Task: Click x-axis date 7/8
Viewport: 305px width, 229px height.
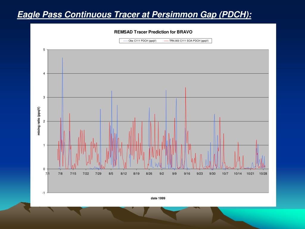Action: [x=60, y=174]
